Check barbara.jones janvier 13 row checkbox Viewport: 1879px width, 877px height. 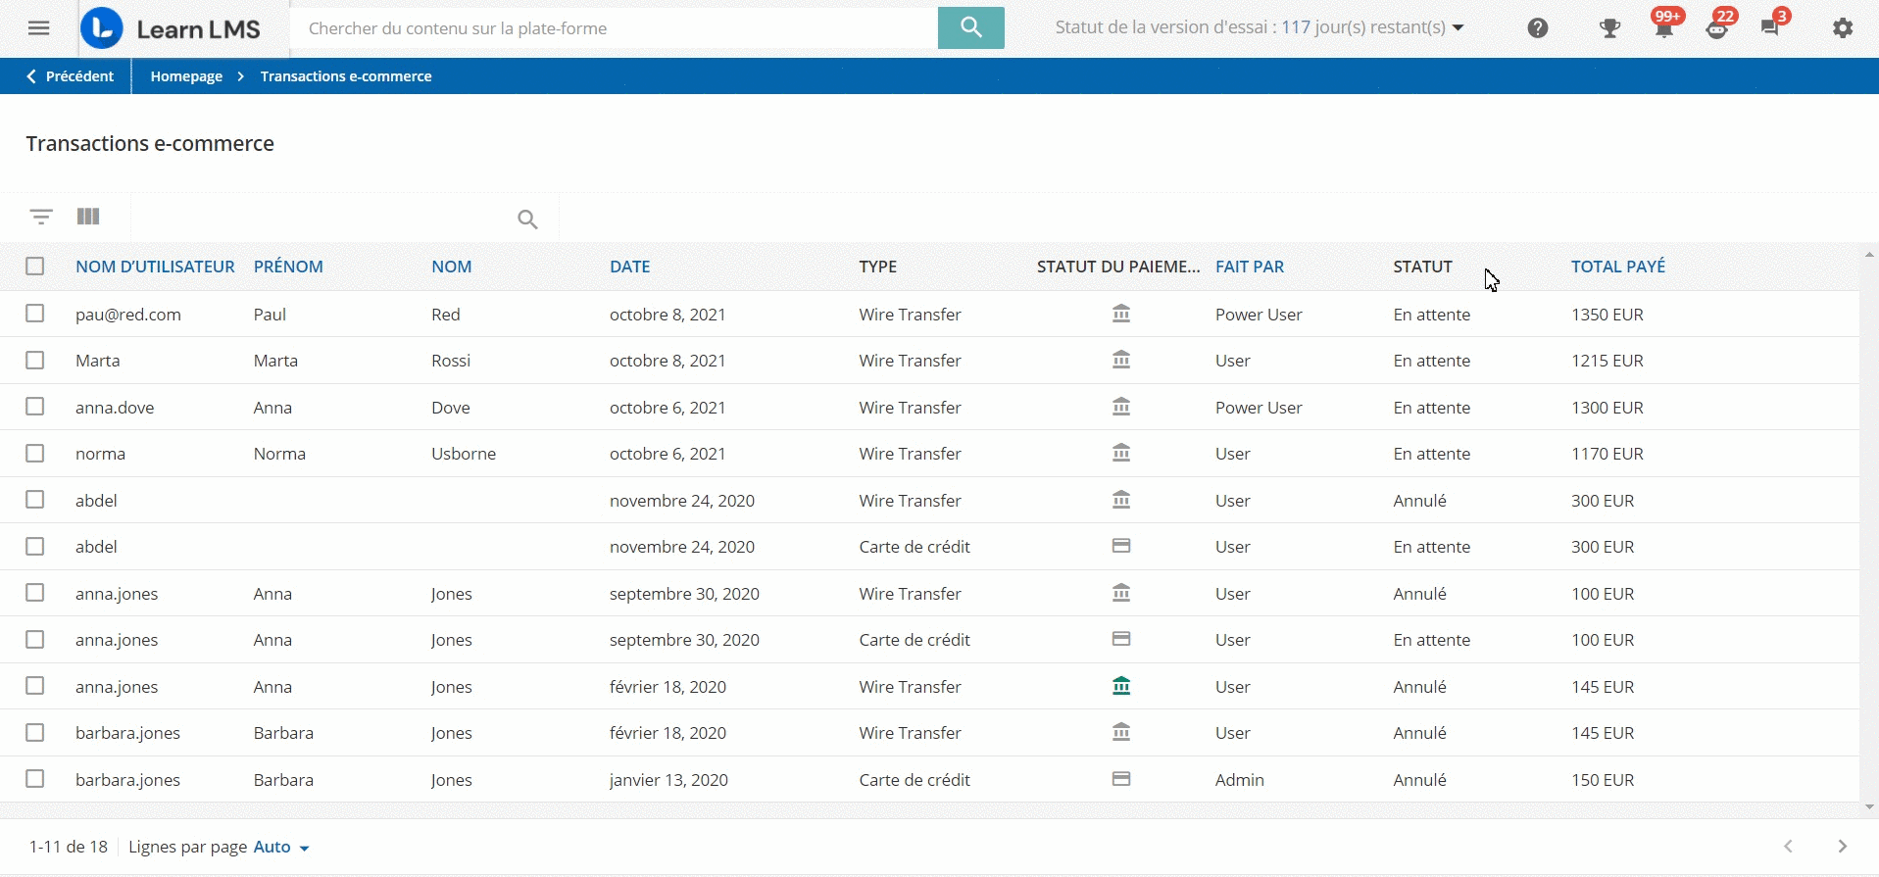[35, 779]
